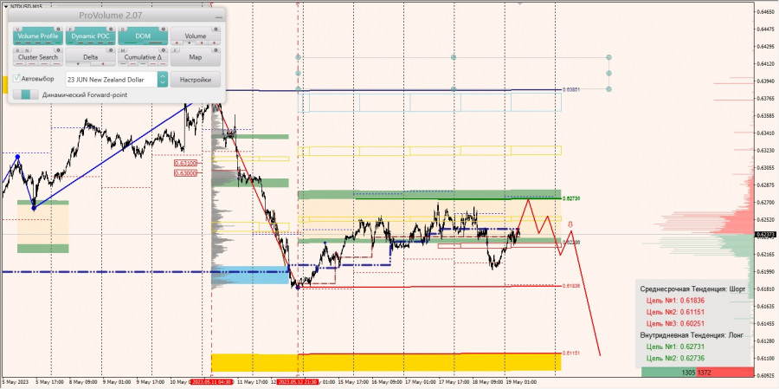Click the yellow zone above the time axis
The image size is (779, 389).
(386, 363)
